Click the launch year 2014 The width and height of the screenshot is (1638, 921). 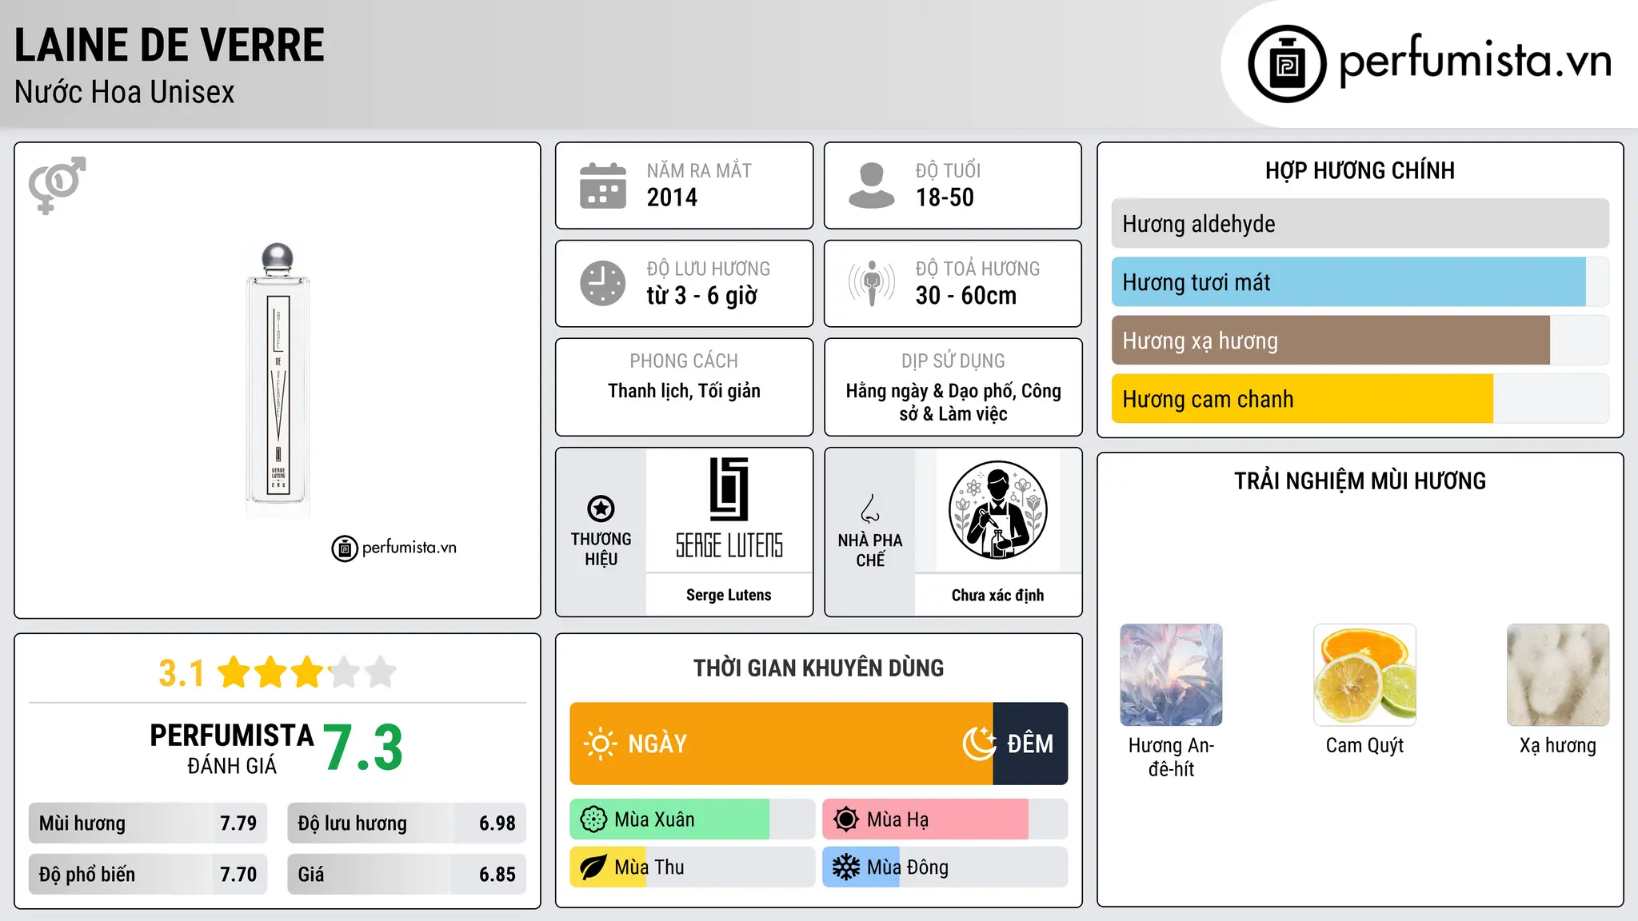tap(672, 197)
